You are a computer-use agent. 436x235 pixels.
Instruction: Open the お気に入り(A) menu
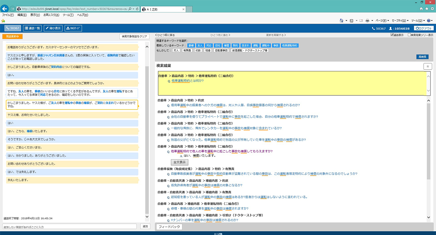(51, 15)
